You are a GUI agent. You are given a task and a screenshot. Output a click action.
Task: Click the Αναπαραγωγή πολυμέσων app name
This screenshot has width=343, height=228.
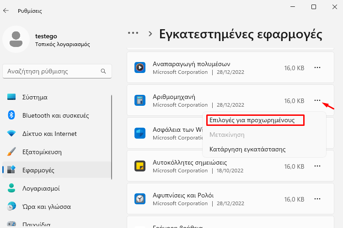coord(192,64)
